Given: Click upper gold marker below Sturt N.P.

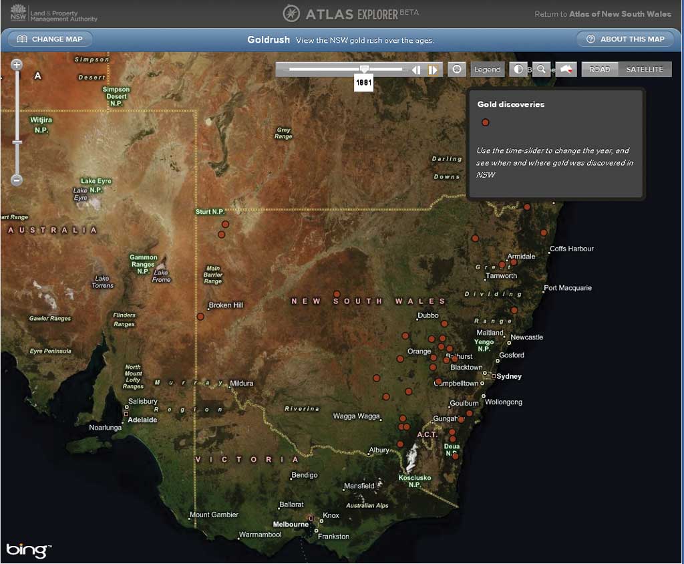Looking at the screenshot, I should [x=225, y=224].
